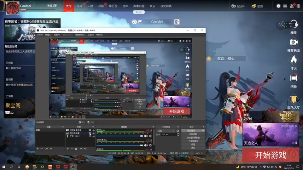This screenshot has width=303, height=170.
Task: Click the red 开始游戏 button
Action: [271, 155]
